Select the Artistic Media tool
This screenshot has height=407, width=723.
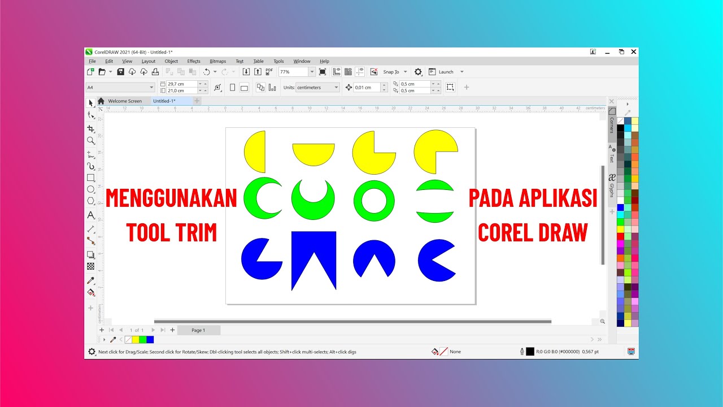pyautogui.click(x=90, y=166)
